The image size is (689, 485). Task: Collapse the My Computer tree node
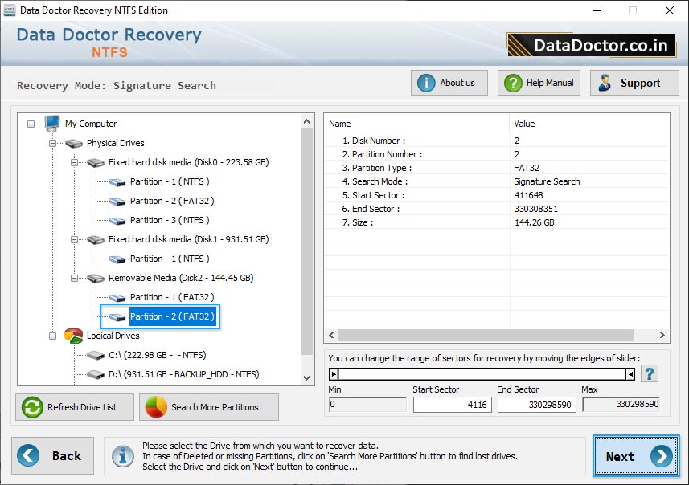tap(30, 124)
